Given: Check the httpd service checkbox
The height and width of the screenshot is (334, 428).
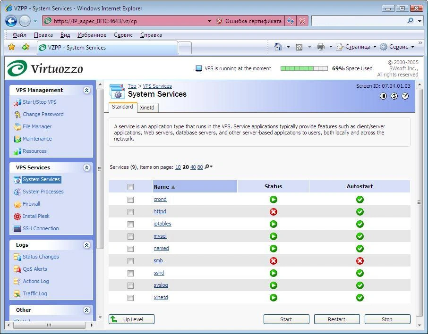Looking at the screenshot, I should 130,212.
